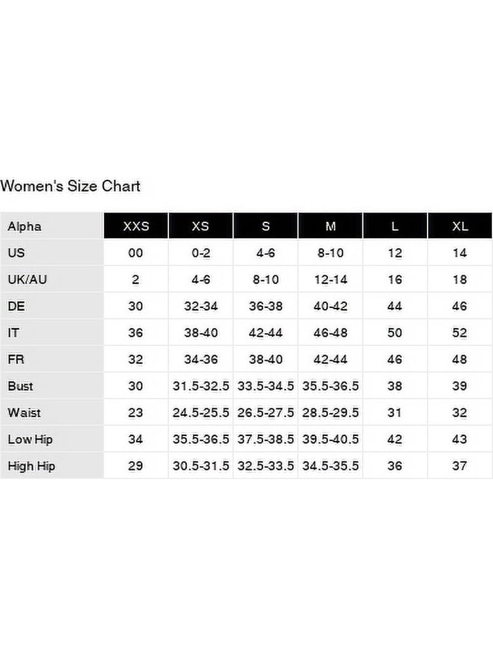Select the DE size 32-34 cell
The width and height of the screenshot is (493, 657).
pos(200,306)
